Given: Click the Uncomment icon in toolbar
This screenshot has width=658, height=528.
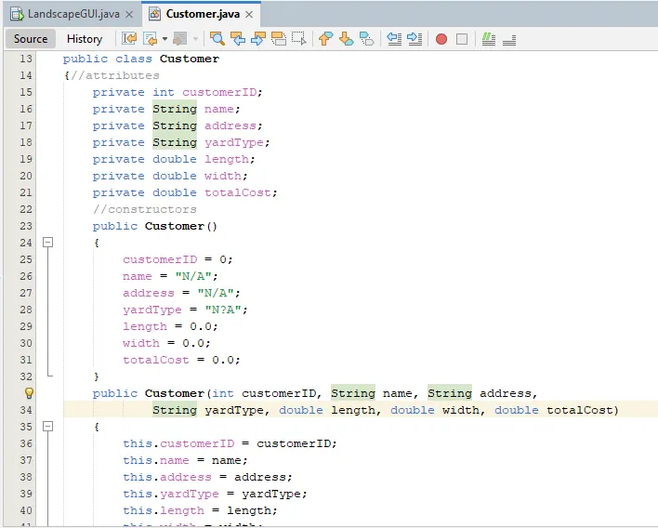Looking at the screenshot, I should click(x=509, y=39).
